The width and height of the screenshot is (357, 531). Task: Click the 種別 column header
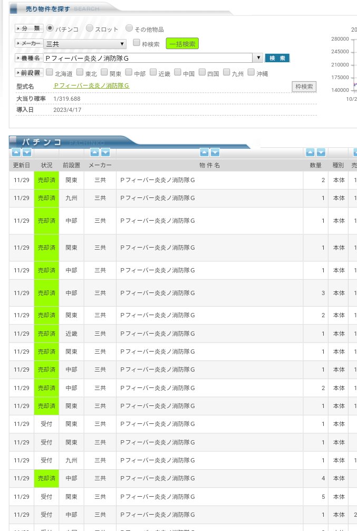coord(338,165)
